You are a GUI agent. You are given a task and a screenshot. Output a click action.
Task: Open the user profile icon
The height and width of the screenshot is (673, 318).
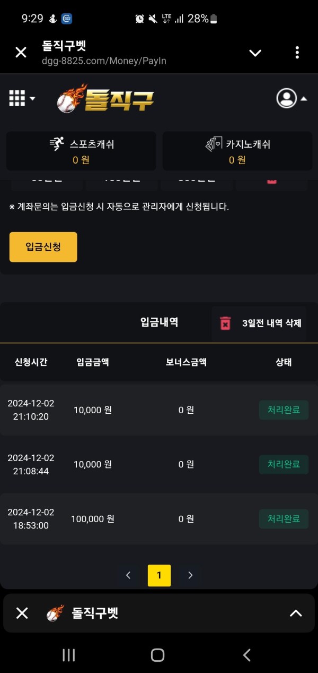point(287,98)
